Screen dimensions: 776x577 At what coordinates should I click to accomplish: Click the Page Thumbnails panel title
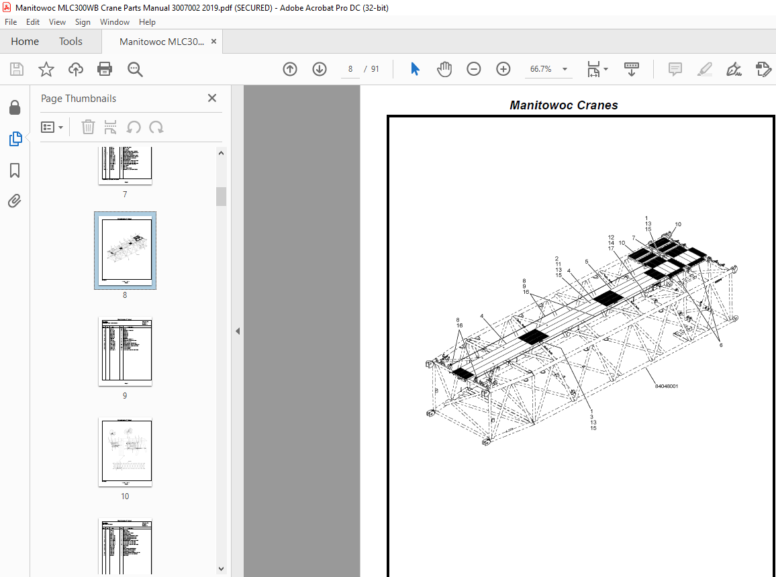(x=79, y=99)
